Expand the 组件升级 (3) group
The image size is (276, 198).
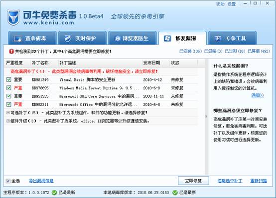(8, 121)
